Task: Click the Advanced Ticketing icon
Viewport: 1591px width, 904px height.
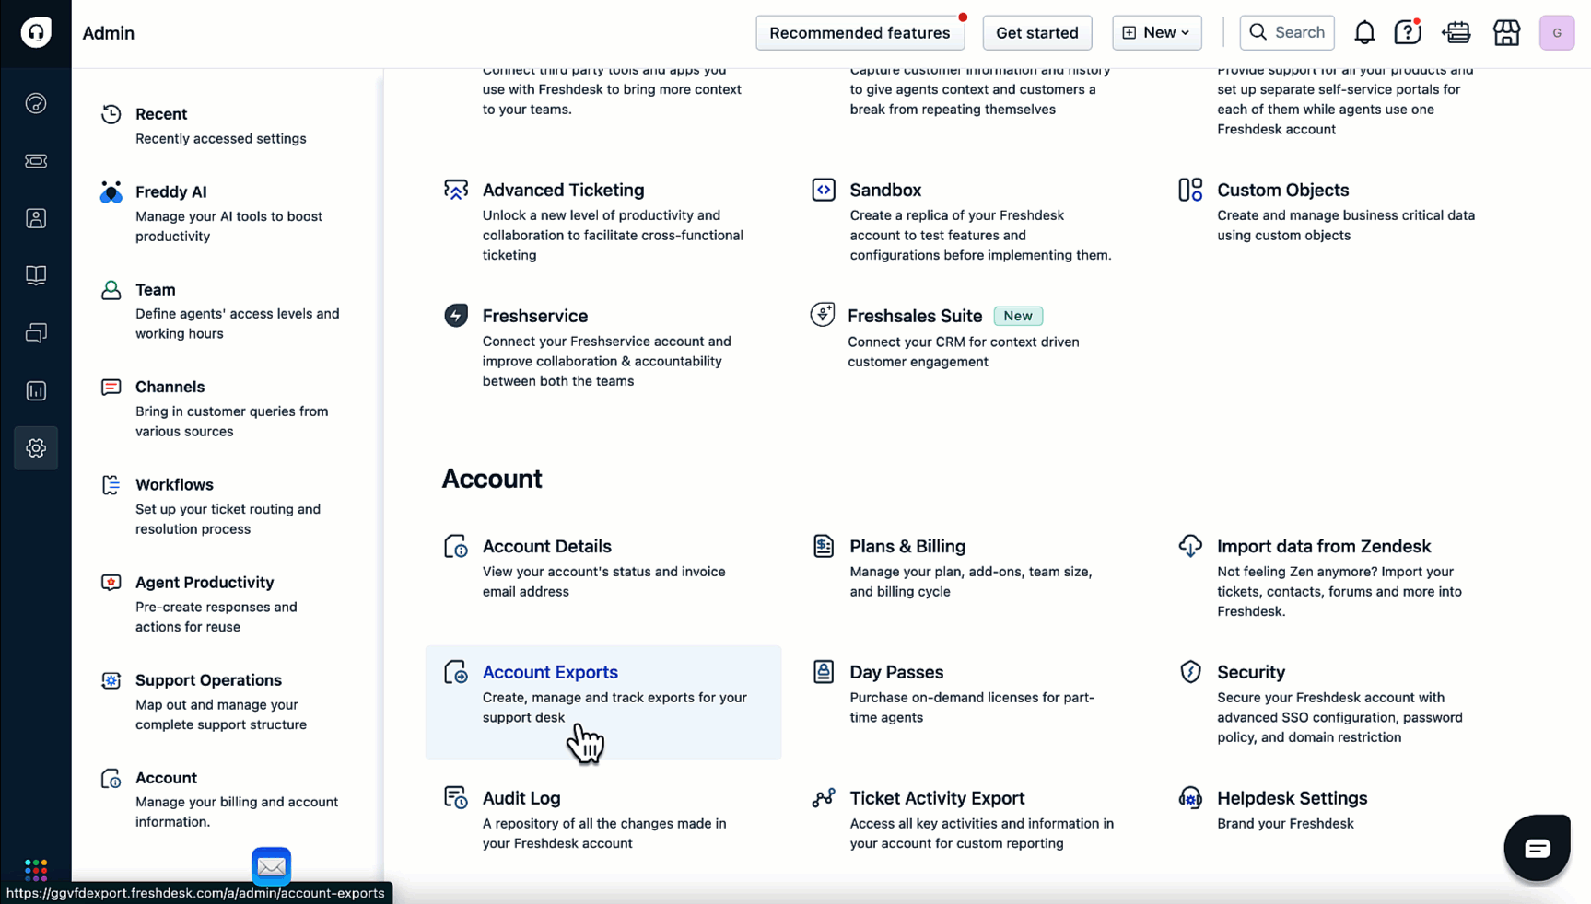Action: coord(456,190)
